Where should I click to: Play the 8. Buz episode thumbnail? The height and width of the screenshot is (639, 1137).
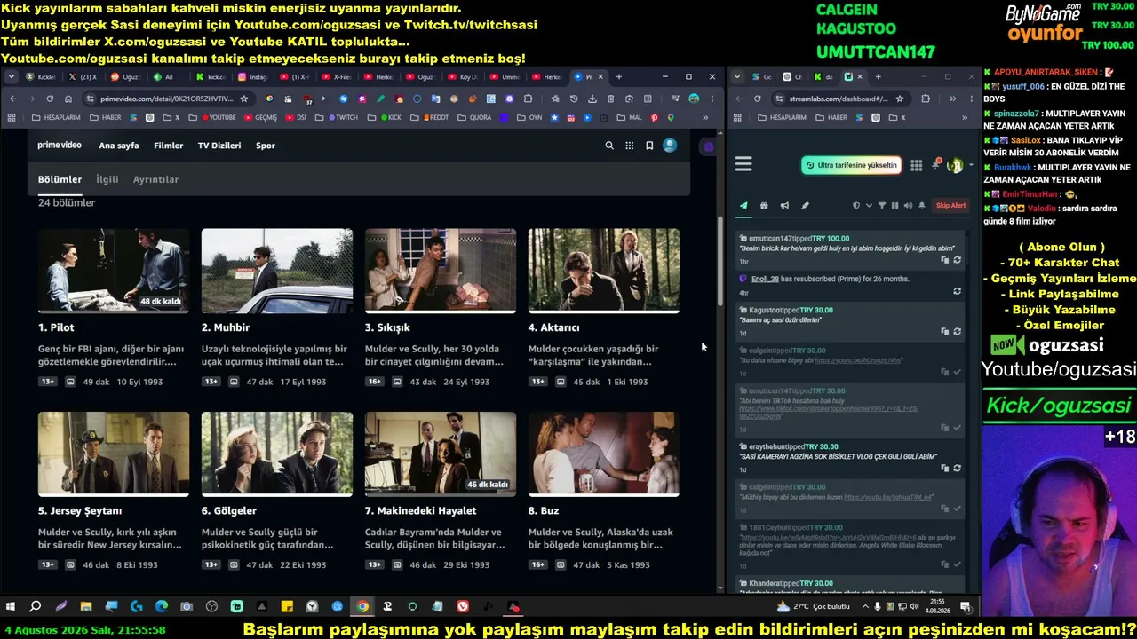(603, 454)
